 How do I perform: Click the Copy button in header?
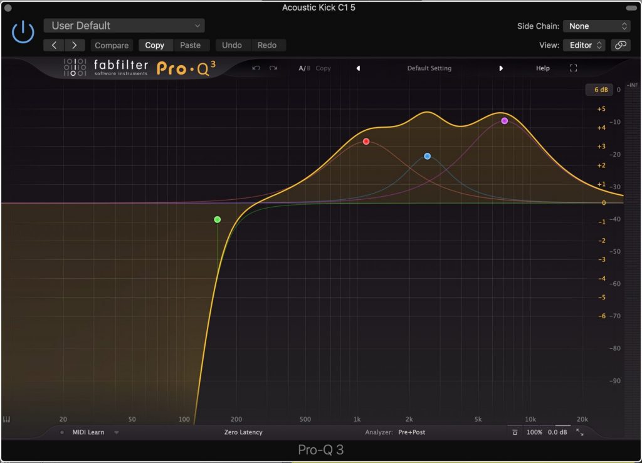coord(154,45)
